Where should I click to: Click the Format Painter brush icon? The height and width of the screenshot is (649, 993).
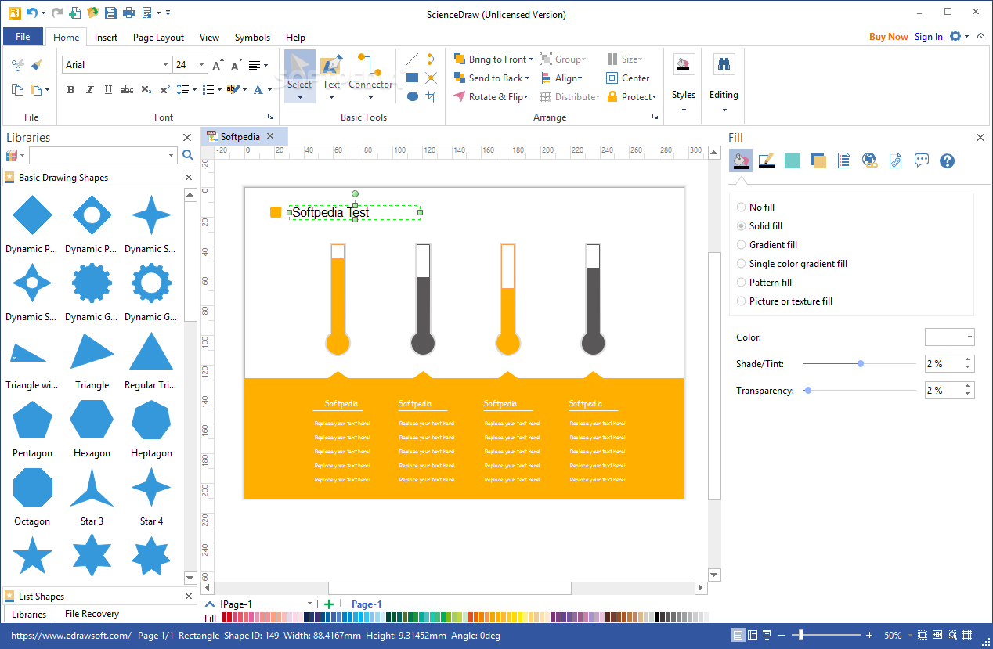coord(36,65)
